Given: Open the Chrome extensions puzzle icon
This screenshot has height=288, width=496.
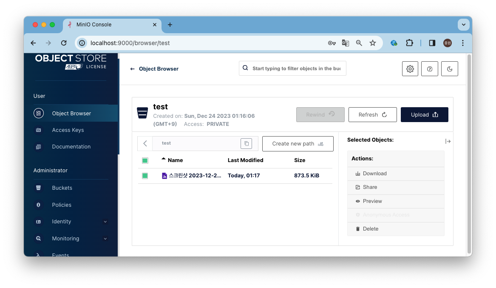Looking at the screenshot, I should pos(409,43).
